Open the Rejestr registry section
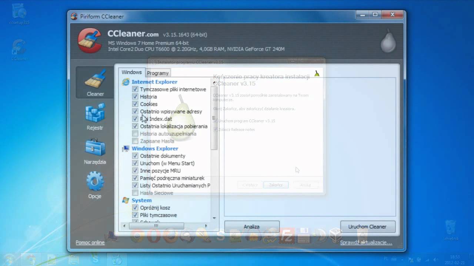The height and width of the screenshot is (266, 474). pyautogui.click(x=95, y=117)
